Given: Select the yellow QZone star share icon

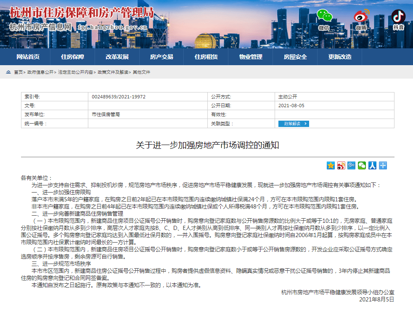Looking at the screenshot, I should [331, 166].
